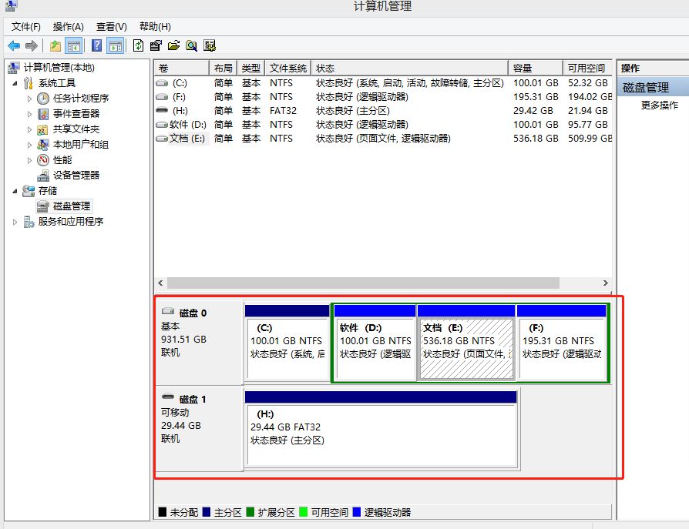Click 更多操作 in the actions pane
This screenshot has height=529, width=689.
[x=659, y=105]
